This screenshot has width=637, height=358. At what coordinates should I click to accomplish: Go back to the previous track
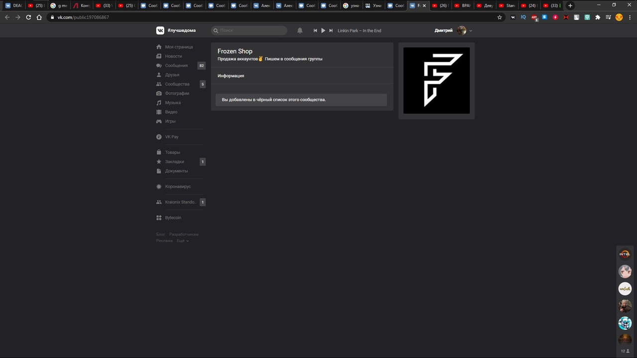coord(315,30)
